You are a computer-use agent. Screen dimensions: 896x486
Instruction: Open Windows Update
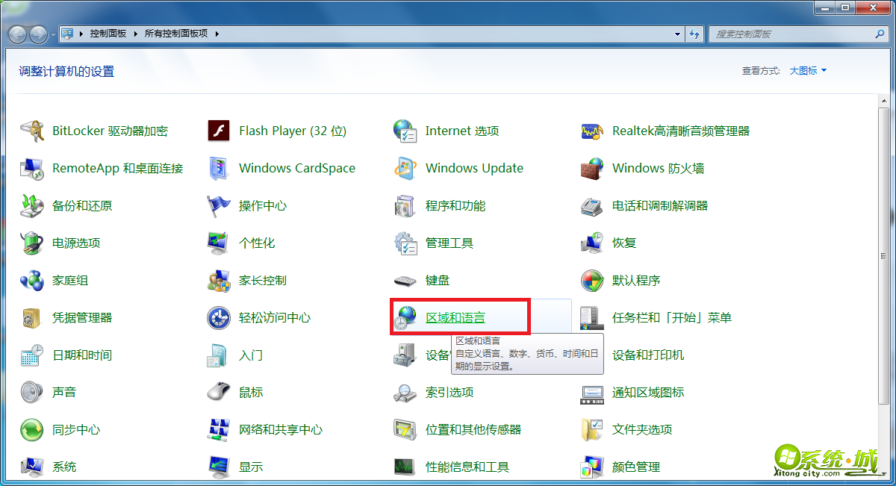473,168
